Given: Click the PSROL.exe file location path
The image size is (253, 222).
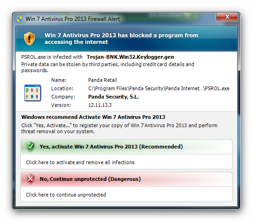Looking at the screenshot, I should 159,88.
